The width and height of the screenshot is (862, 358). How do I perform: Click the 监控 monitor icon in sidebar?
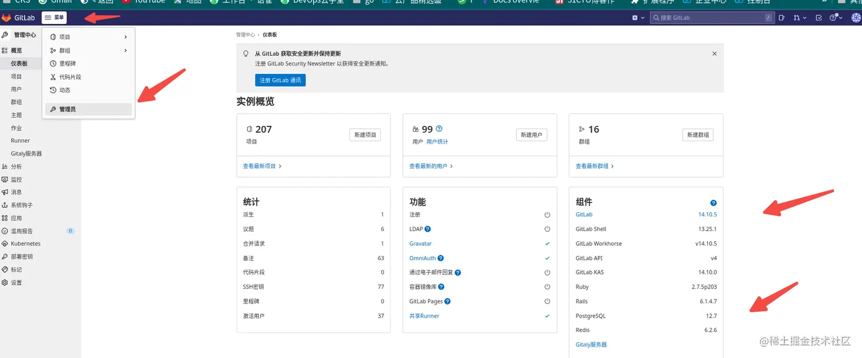point(5,179)
